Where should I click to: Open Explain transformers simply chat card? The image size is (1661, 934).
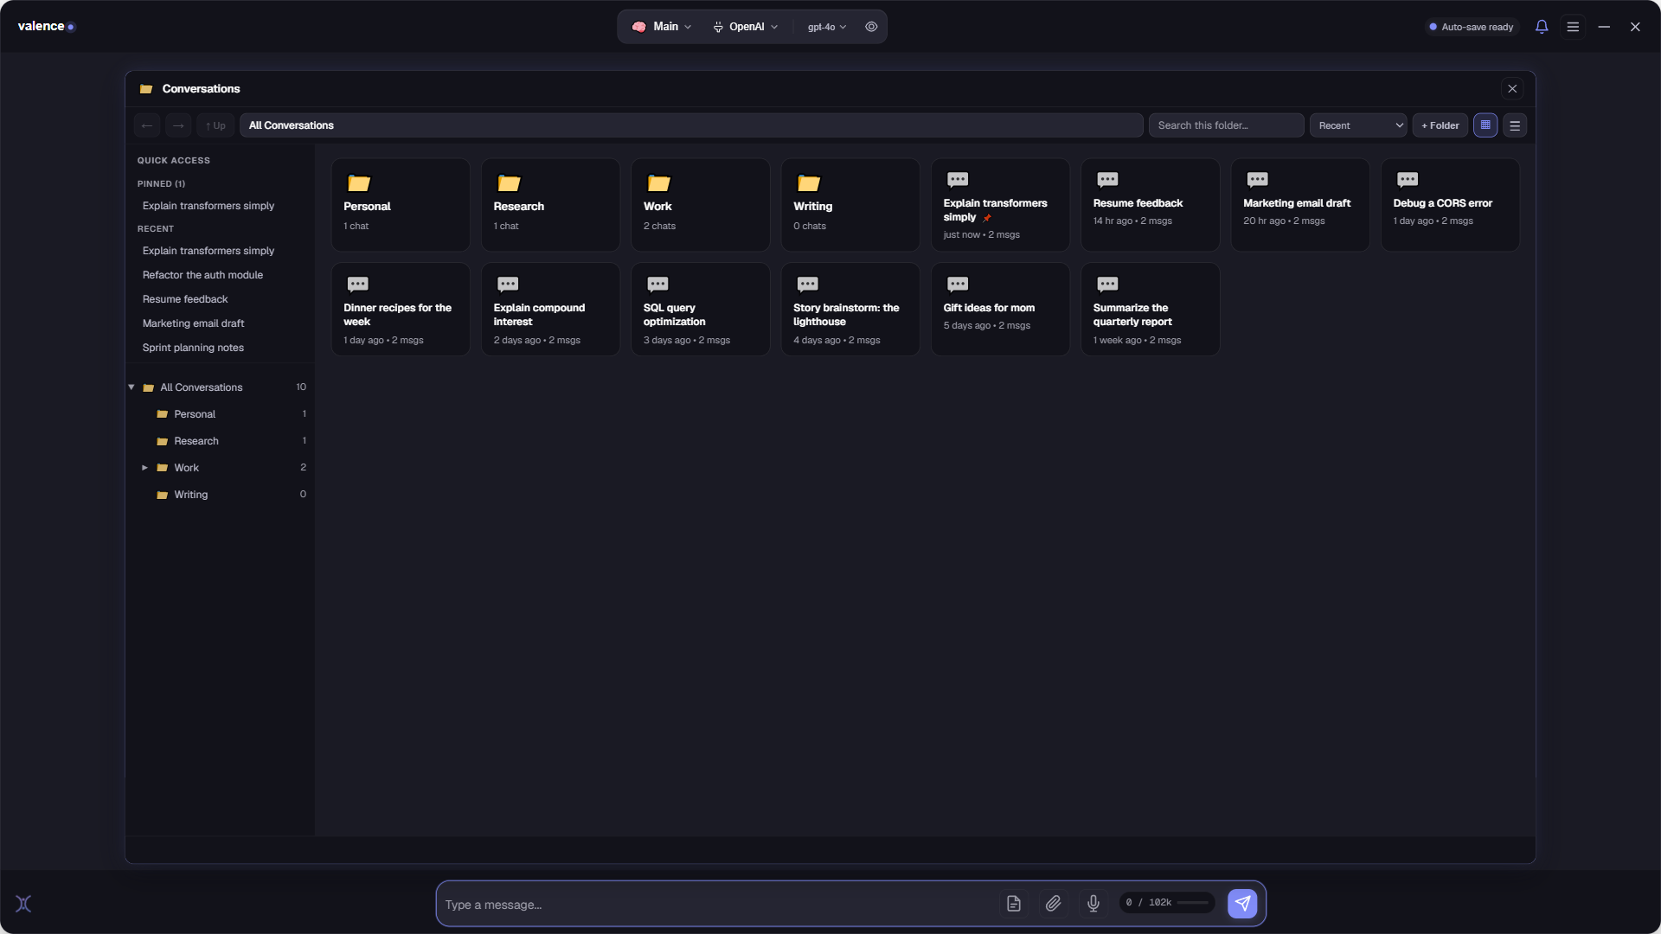1000,205
